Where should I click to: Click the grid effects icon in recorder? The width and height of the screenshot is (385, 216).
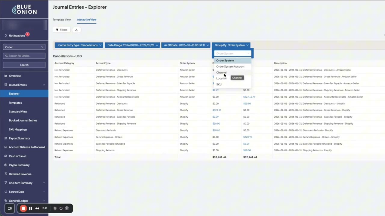click(x=55, y=208)
